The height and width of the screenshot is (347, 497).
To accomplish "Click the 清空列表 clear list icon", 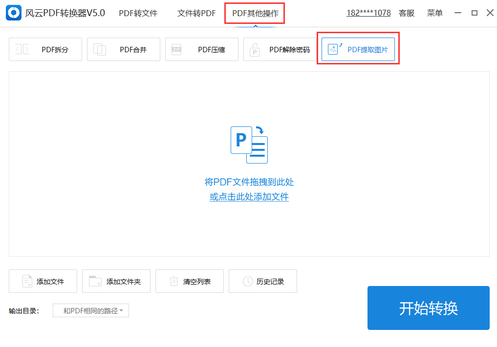I will tap(173, 281).
